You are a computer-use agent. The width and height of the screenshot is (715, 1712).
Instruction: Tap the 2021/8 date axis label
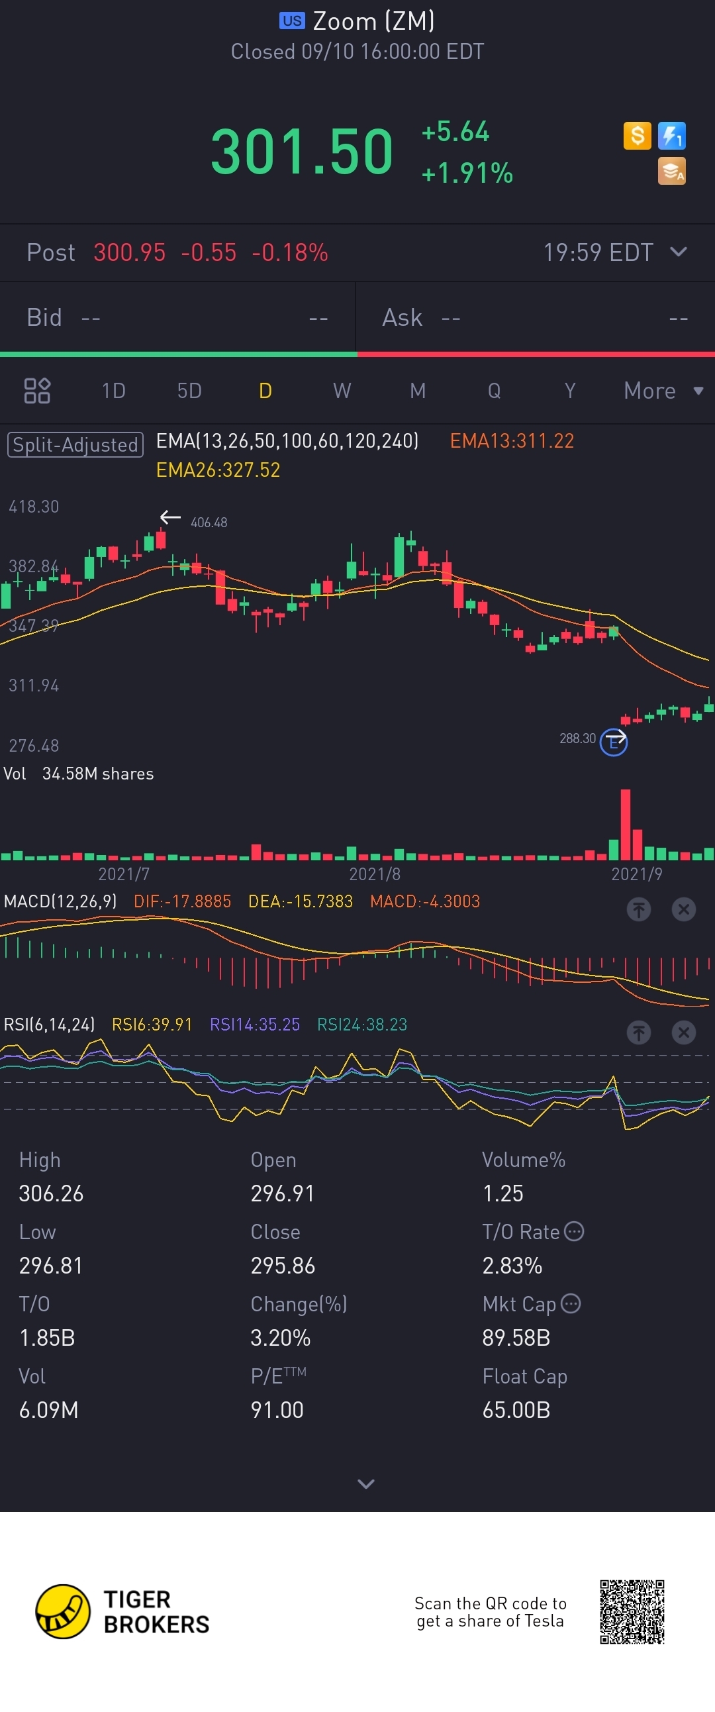tap(375, 874)
